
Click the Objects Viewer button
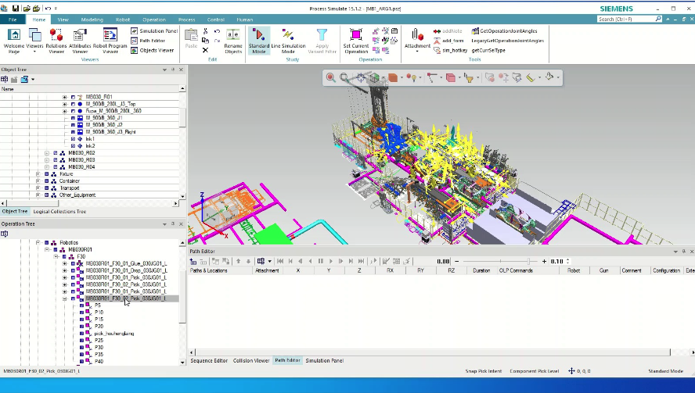(x=153, y=50)
